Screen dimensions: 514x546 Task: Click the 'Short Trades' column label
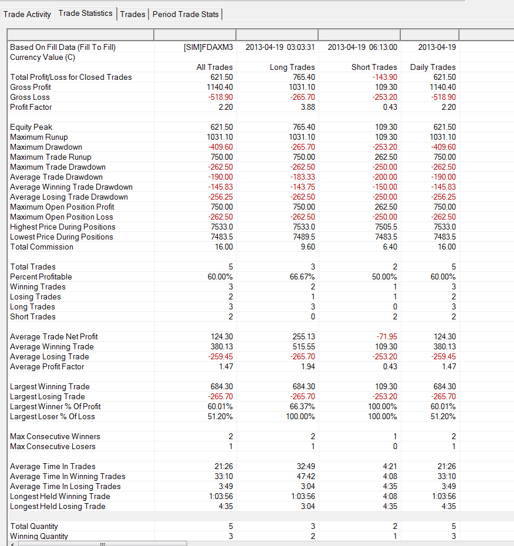(374, 67)
